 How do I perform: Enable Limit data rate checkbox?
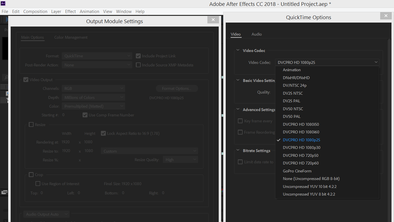point(240,162)
